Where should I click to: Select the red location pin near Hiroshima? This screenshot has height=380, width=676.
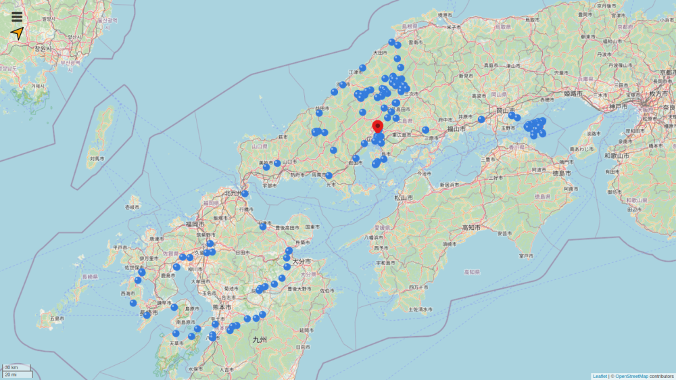pos(378,126)
